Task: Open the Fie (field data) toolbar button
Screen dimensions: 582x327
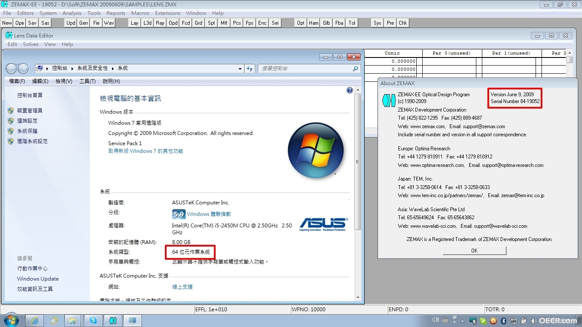Action: (97, 23)
